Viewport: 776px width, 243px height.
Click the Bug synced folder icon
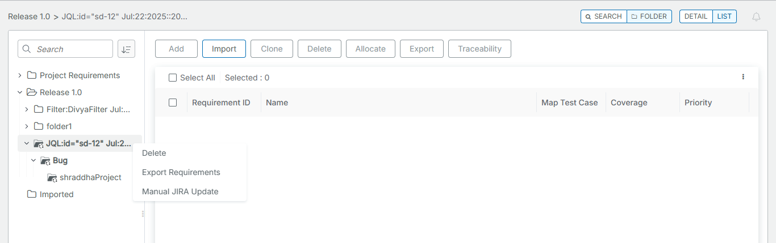45,160
